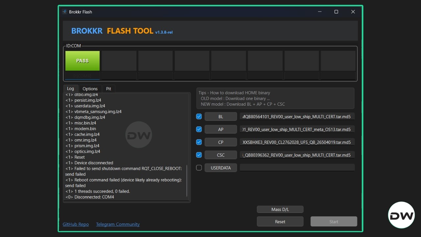Viewport: 421px width, 237px height.
Task: Select the '1 threads succeeded, 0 failed.' log line
Action: [98, 191]
